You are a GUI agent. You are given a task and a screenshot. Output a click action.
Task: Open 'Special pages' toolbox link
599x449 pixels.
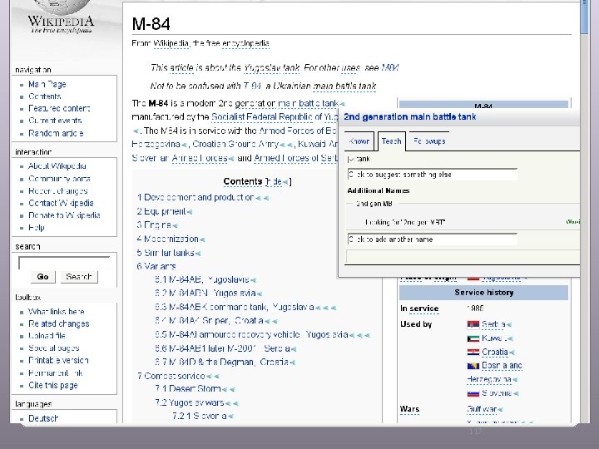click(x=54, y=348)
